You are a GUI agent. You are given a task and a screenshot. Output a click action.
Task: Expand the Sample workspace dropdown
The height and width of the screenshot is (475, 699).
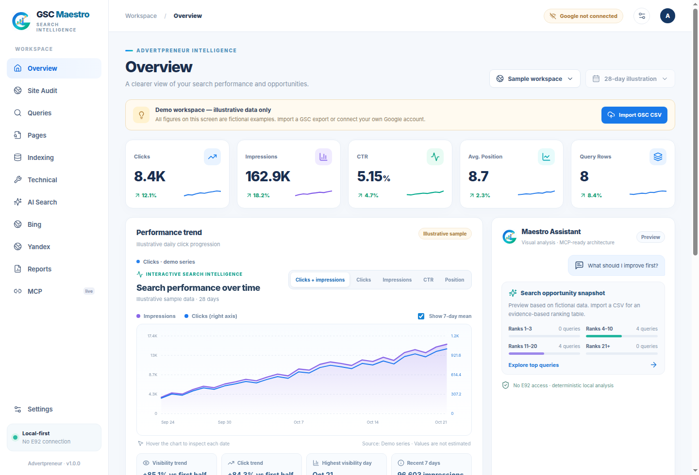pyautogui.click(x=535, y=79)
